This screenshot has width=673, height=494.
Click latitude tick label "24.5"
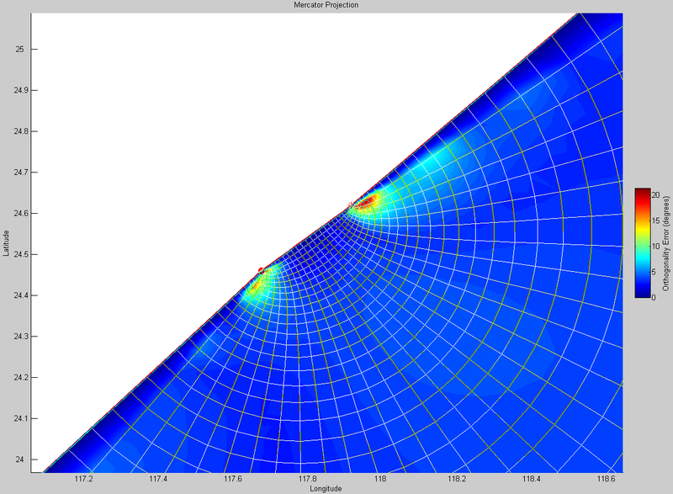click(x=20, y=254)
